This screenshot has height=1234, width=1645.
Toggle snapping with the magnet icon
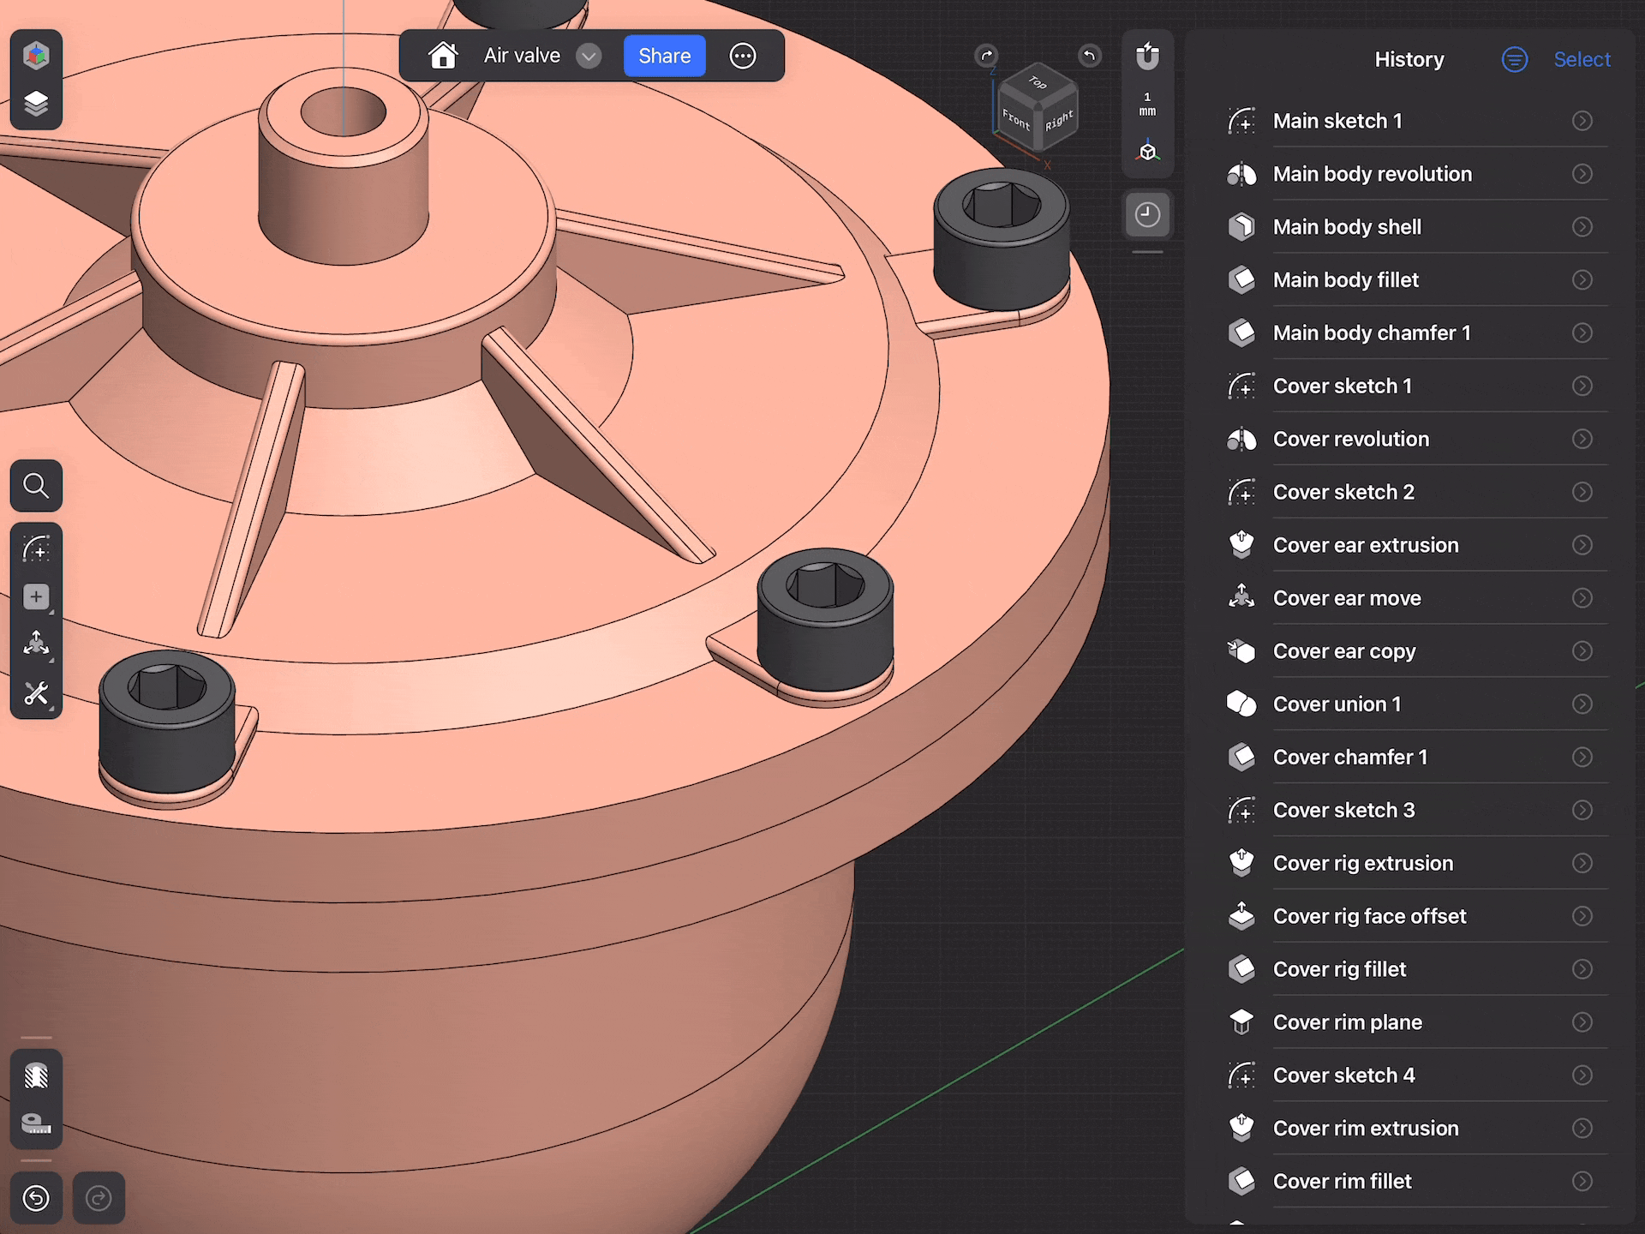click(x=1147, y=56)
